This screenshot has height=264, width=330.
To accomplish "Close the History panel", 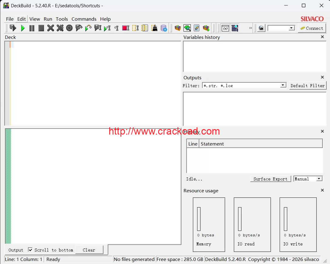I will 322,131.
